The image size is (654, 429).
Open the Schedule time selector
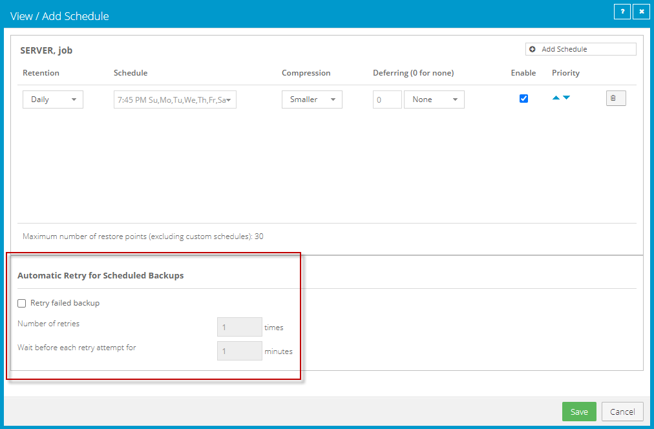tap(174, 99)
